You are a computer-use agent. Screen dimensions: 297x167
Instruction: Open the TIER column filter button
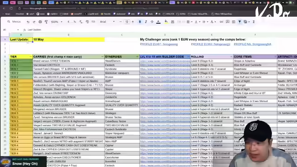point(31,57)
